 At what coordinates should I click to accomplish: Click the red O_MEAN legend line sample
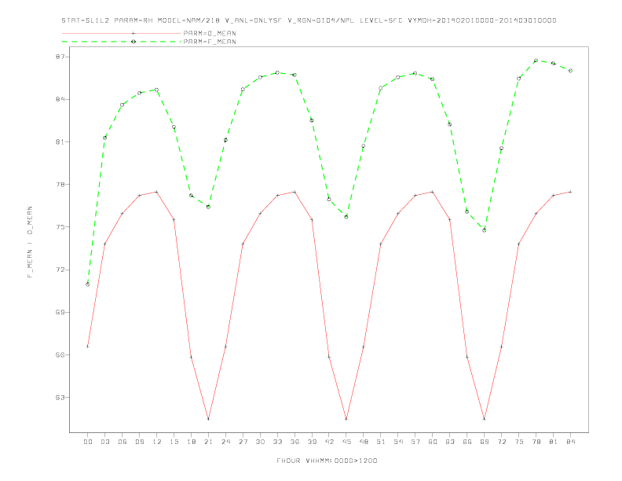pos(122,33)
